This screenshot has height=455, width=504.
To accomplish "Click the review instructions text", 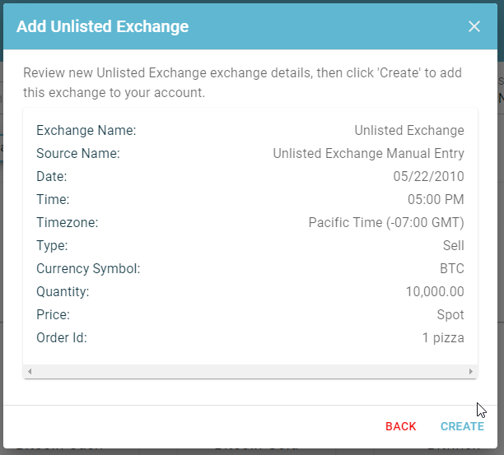I will click(242, 82).
